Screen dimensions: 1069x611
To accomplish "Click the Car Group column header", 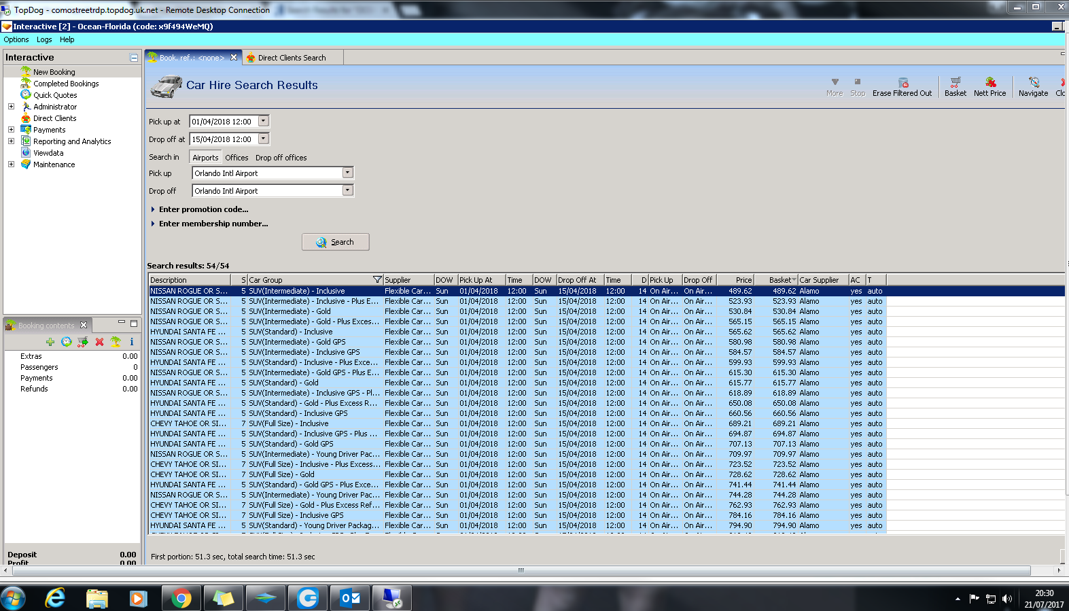I will point(315,280).
